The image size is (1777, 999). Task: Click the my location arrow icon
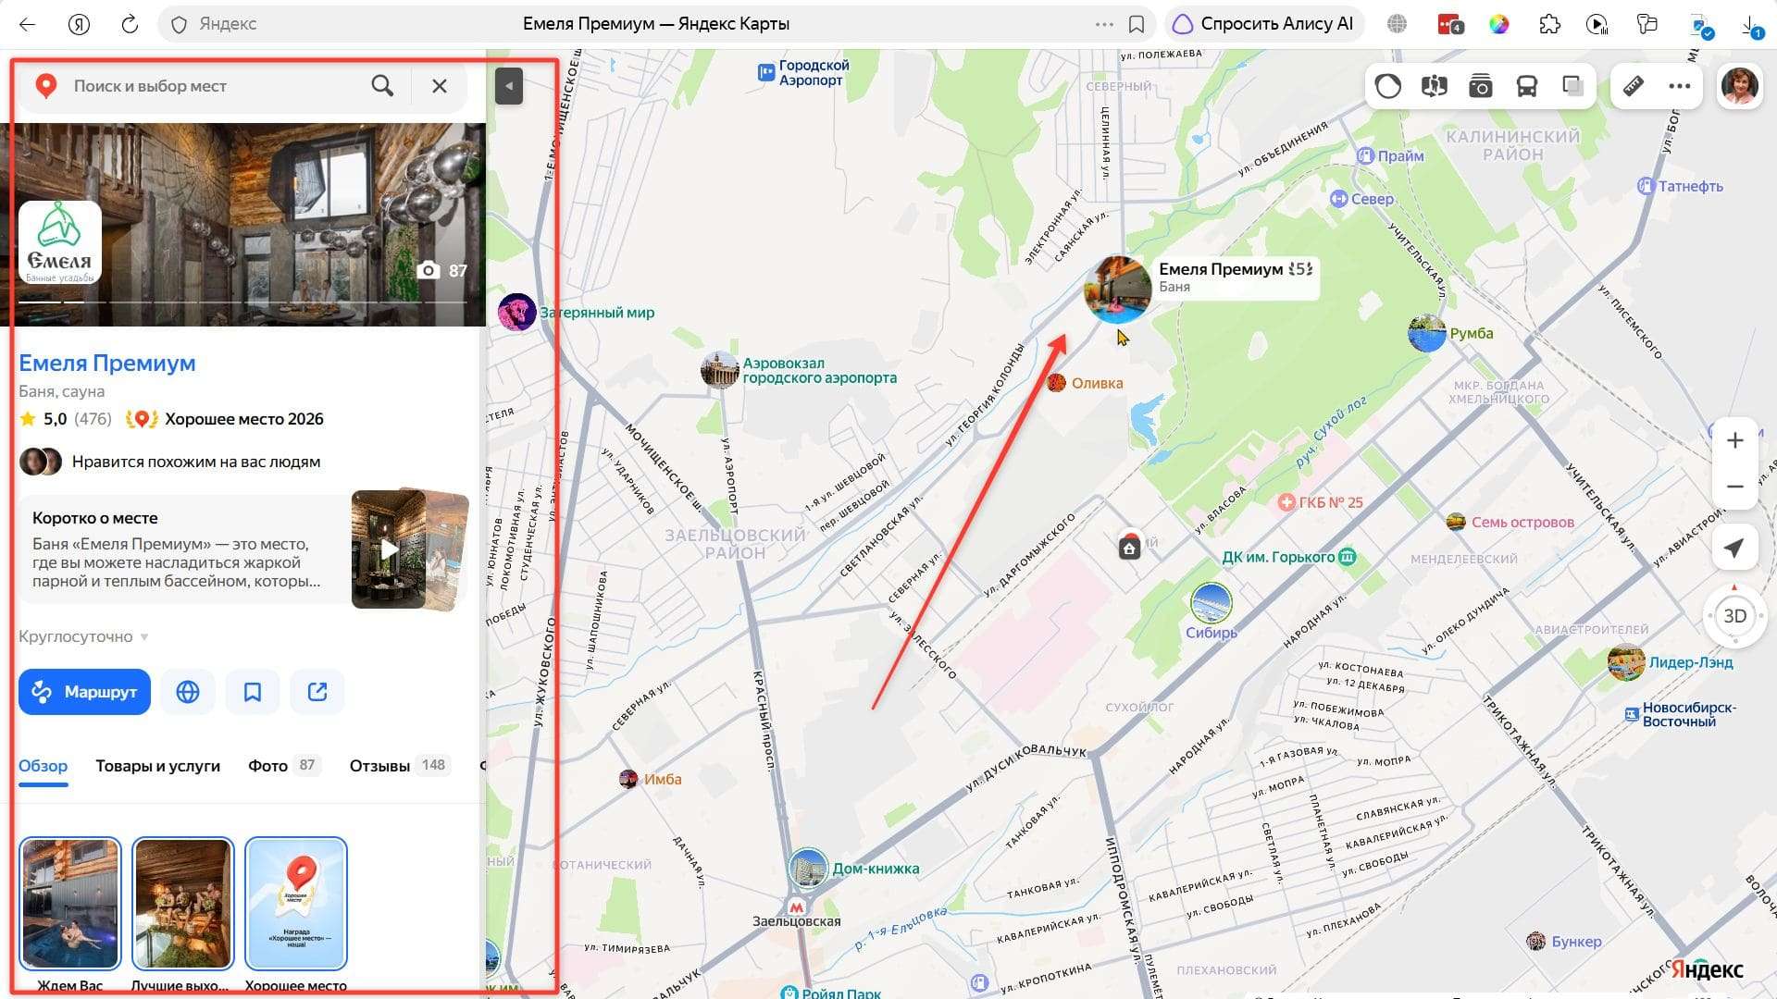click(x=1734, y=549)
